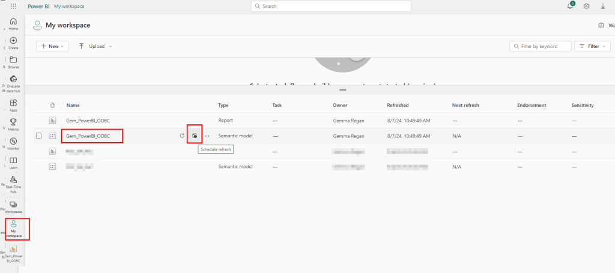Screen dimensions: 615x273
Task: Click the My workspace avatar icon in the title
Action: (37, 25)
